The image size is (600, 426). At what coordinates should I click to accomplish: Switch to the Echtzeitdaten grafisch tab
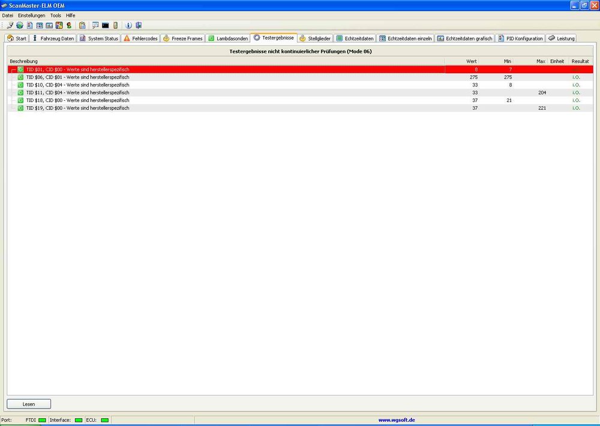[x=464, y=38]
